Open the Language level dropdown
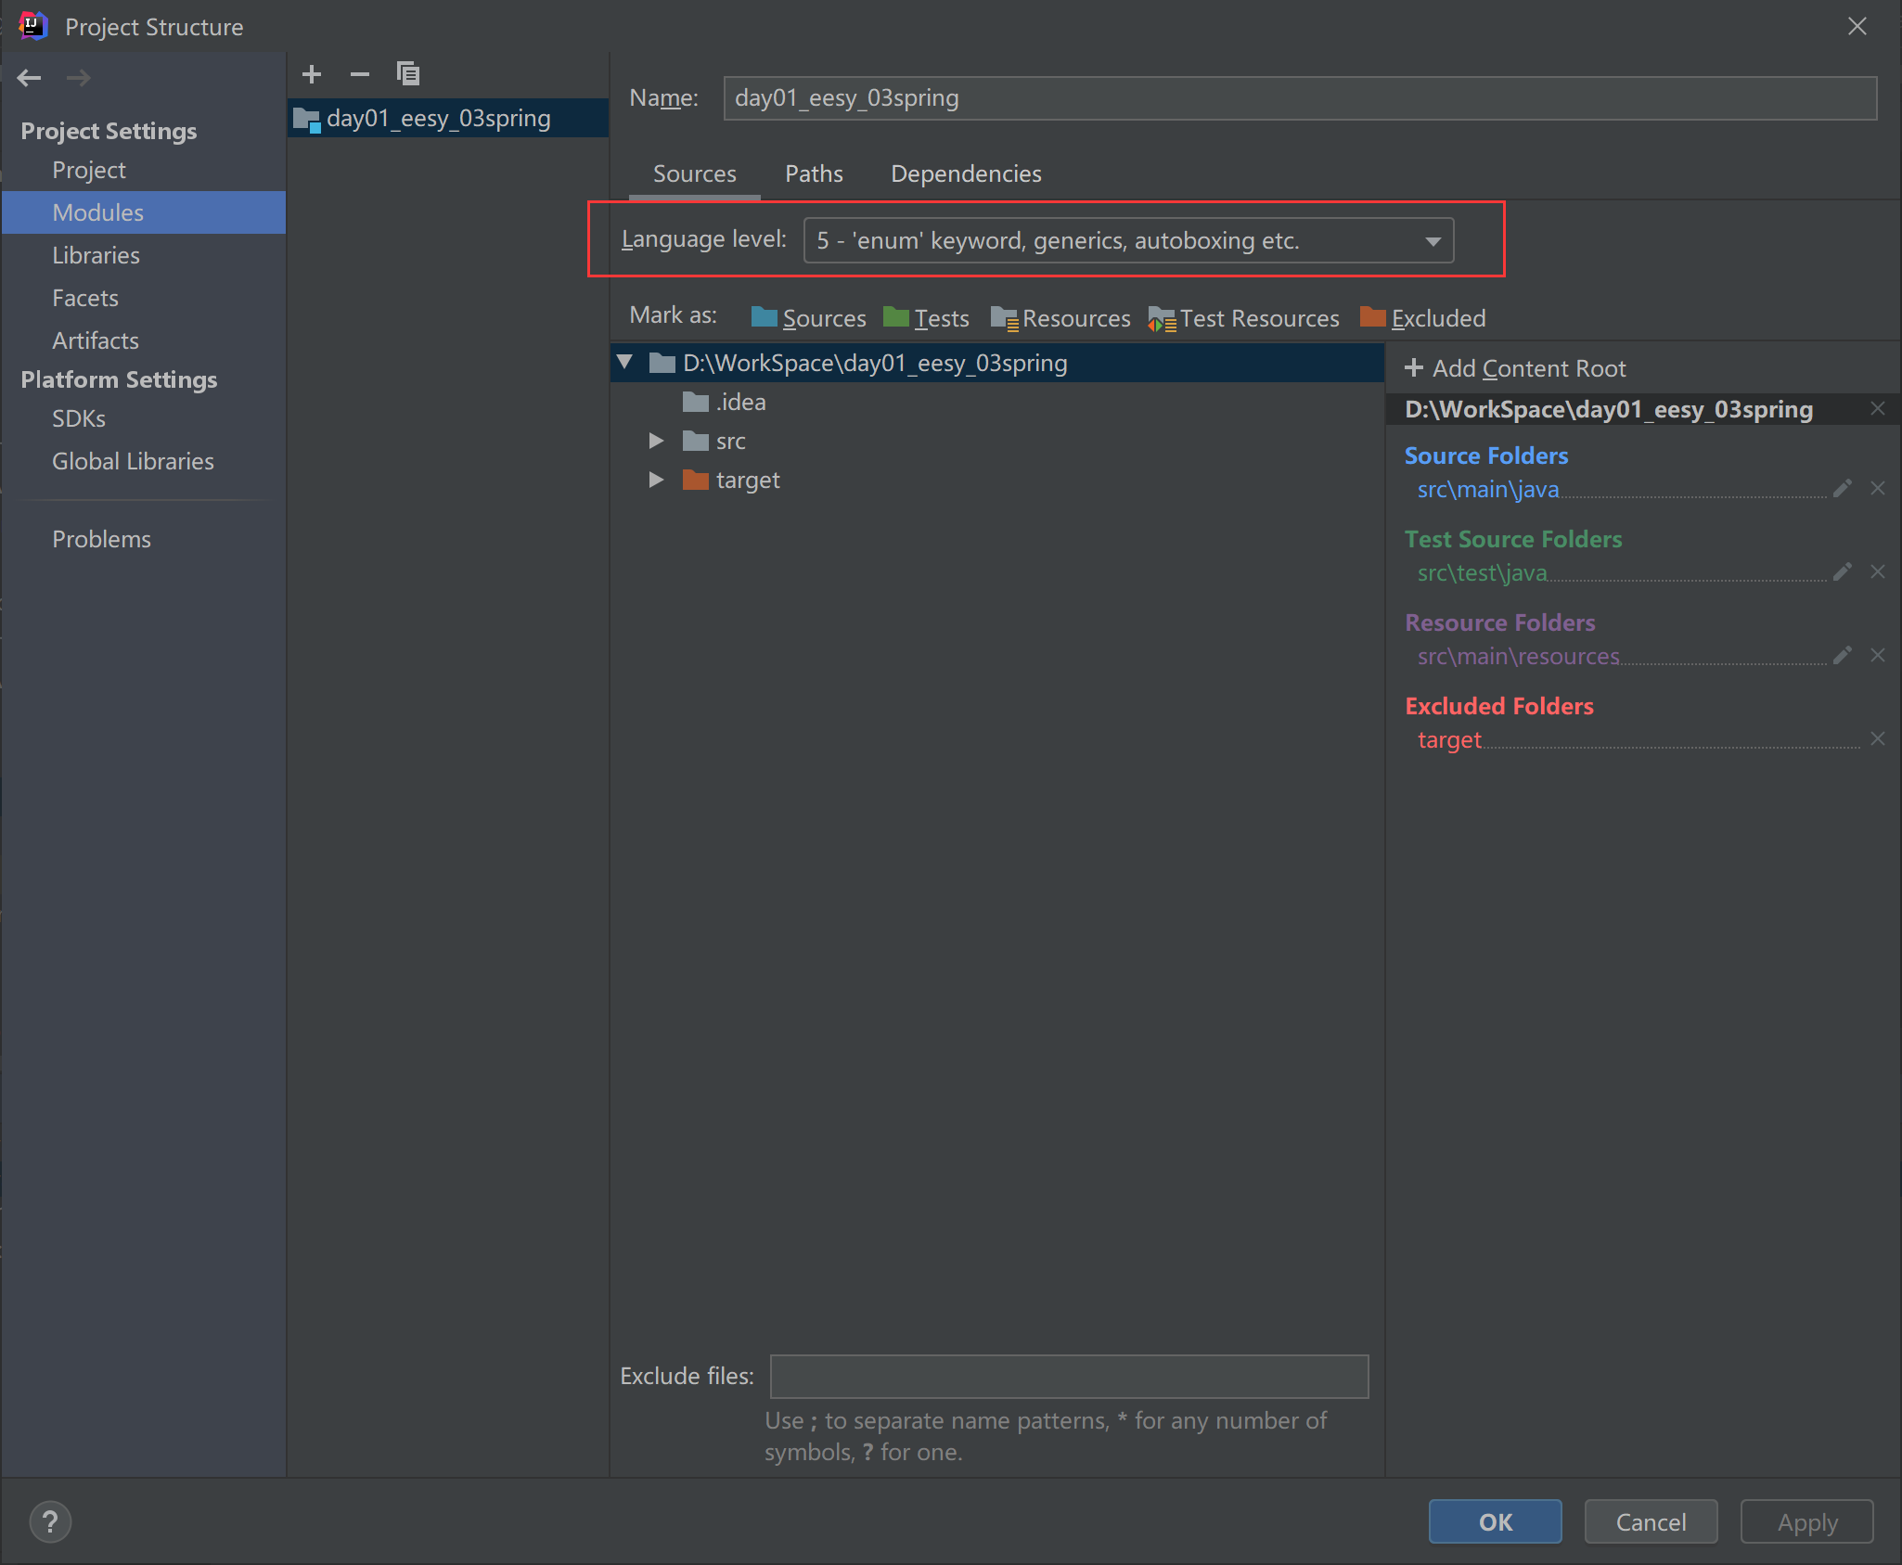The height and width of the screenshot is (1565, 1902). point(1128,241)
